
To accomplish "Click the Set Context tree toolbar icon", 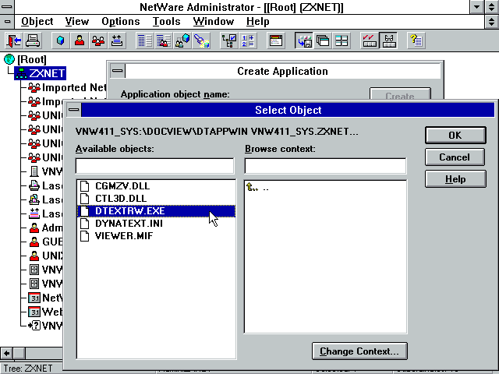I will pyautogui.click(x=229, y=41).
